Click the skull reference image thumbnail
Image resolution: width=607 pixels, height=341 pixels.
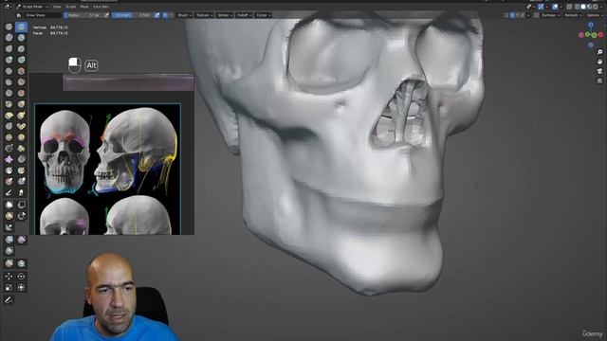coord(107,169)
